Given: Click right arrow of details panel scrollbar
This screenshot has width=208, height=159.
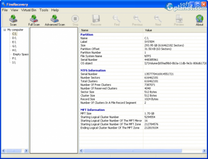Looking at the screenshot, I should tap(204, 151).
